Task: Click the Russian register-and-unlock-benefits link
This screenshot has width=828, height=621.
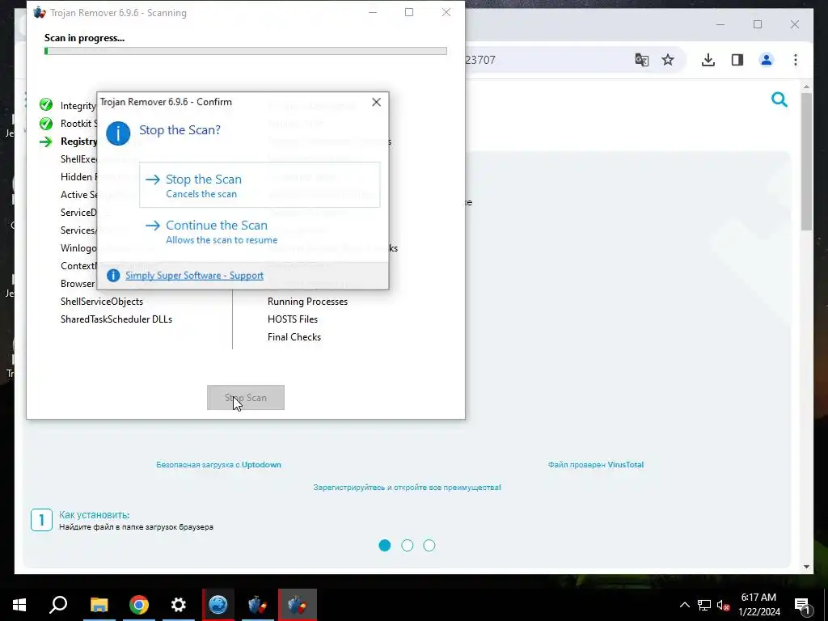Action: click(x=408, y=488)
